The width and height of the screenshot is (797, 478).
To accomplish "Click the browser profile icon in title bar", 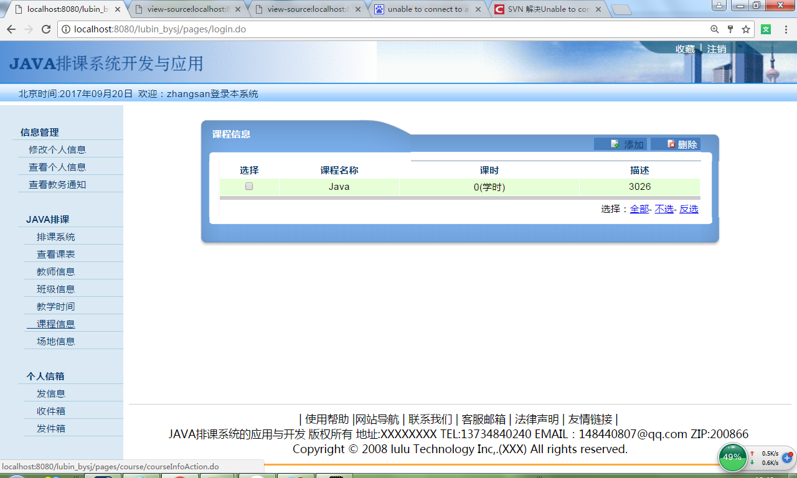I will [x=719, y=5].
